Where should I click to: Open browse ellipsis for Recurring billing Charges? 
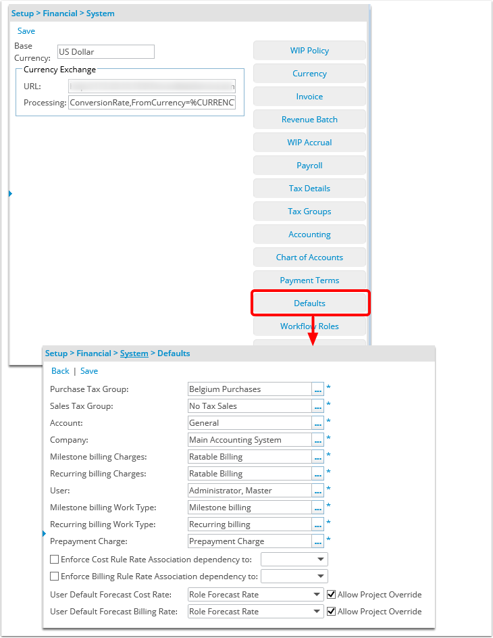point(318,474)
